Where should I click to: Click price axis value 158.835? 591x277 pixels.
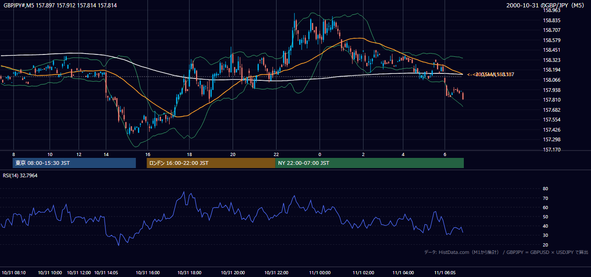(x=552, y=20)
